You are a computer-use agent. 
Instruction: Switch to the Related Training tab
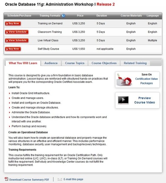pos(135,63)
